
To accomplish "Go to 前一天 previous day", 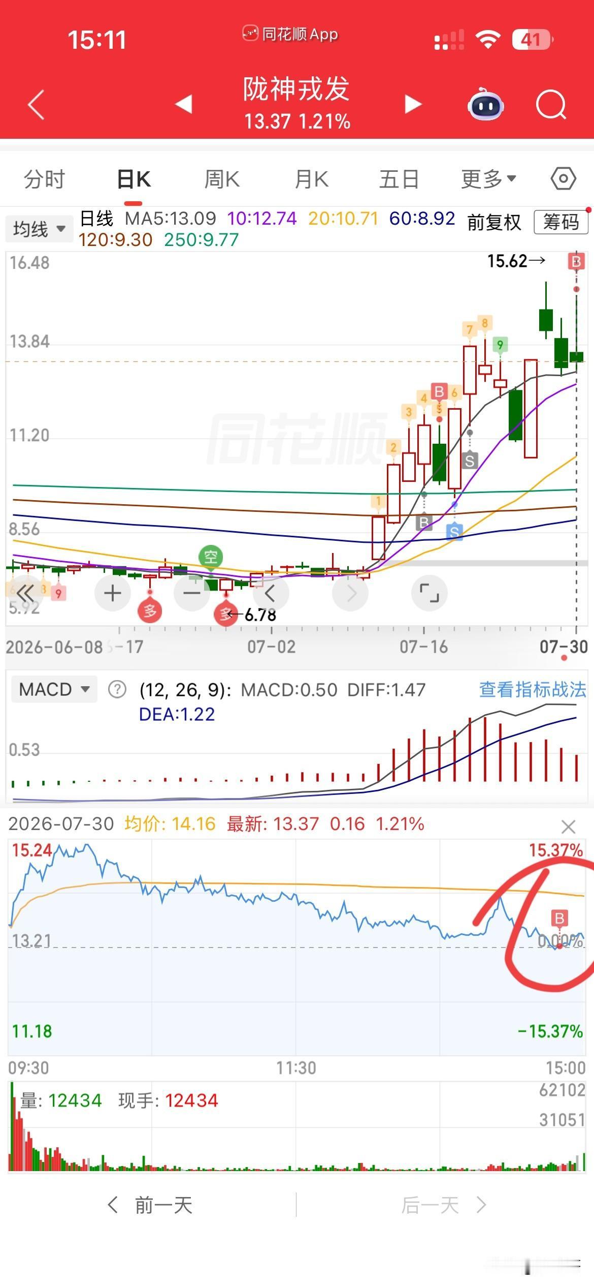I will [150, 1205].
